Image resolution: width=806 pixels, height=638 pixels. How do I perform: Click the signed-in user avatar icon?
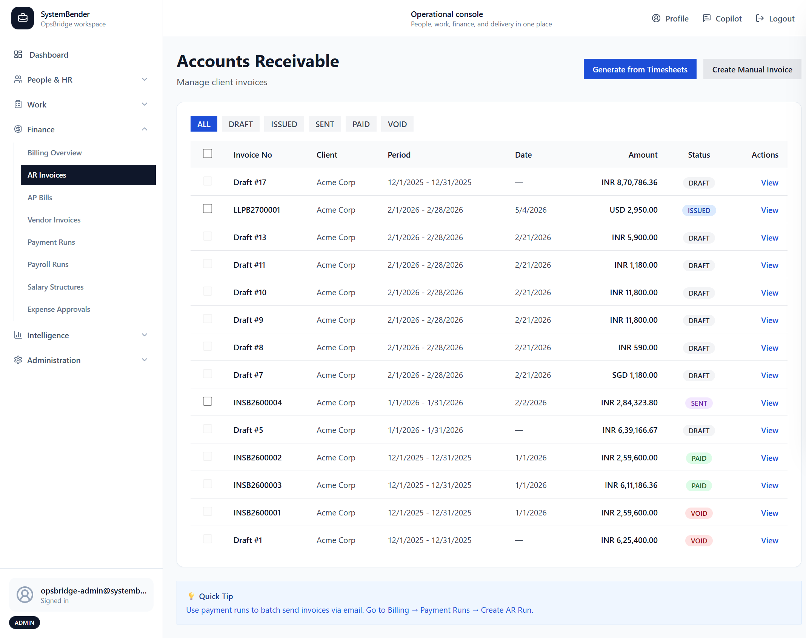(25, 595)
